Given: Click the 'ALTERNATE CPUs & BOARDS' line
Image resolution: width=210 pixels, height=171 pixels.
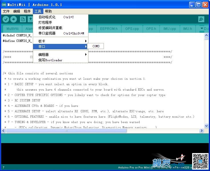Looking at the screenshot, I should (41, 106).
